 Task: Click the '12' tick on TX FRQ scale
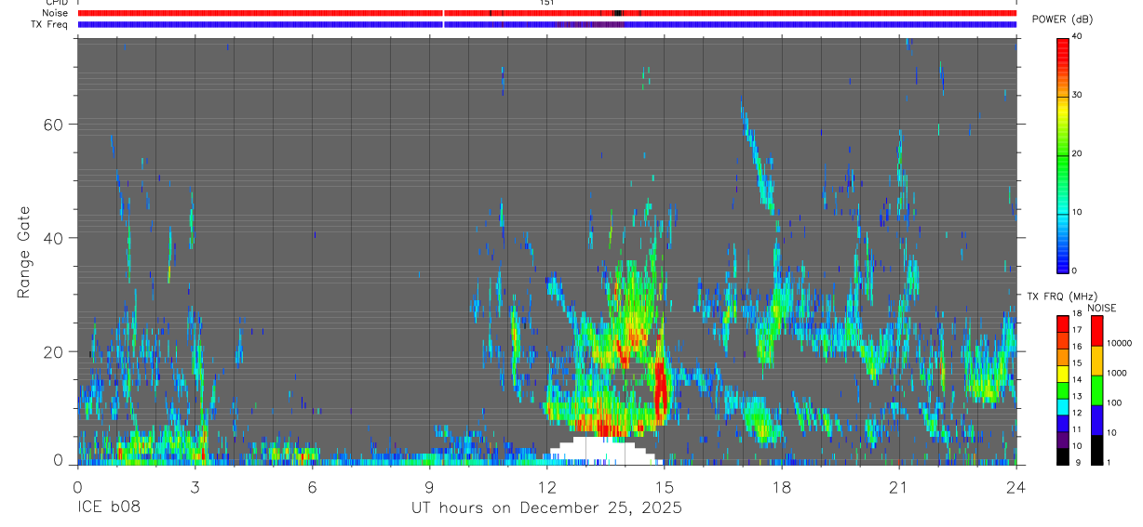pos(1078,414)
